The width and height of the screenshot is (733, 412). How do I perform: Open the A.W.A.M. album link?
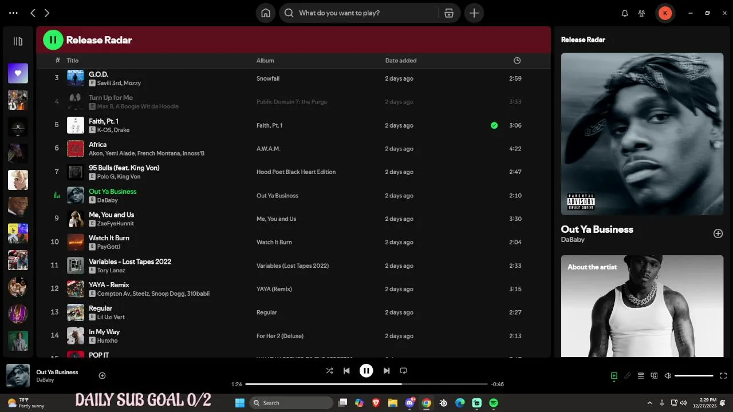click(269, 149)
